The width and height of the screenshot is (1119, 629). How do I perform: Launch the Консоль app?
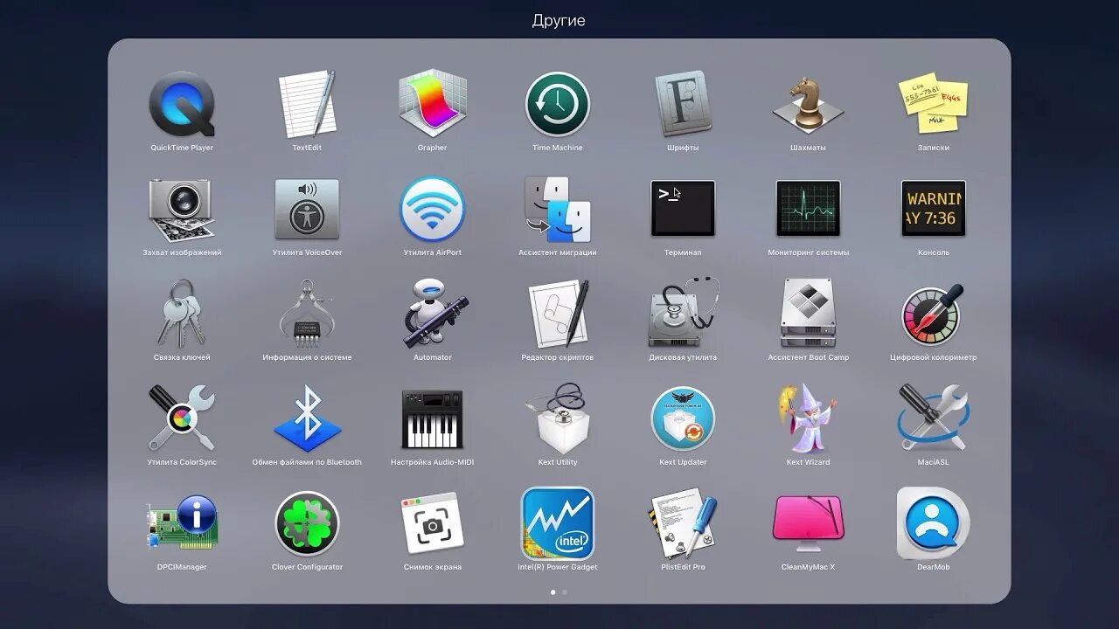point(933,209)
